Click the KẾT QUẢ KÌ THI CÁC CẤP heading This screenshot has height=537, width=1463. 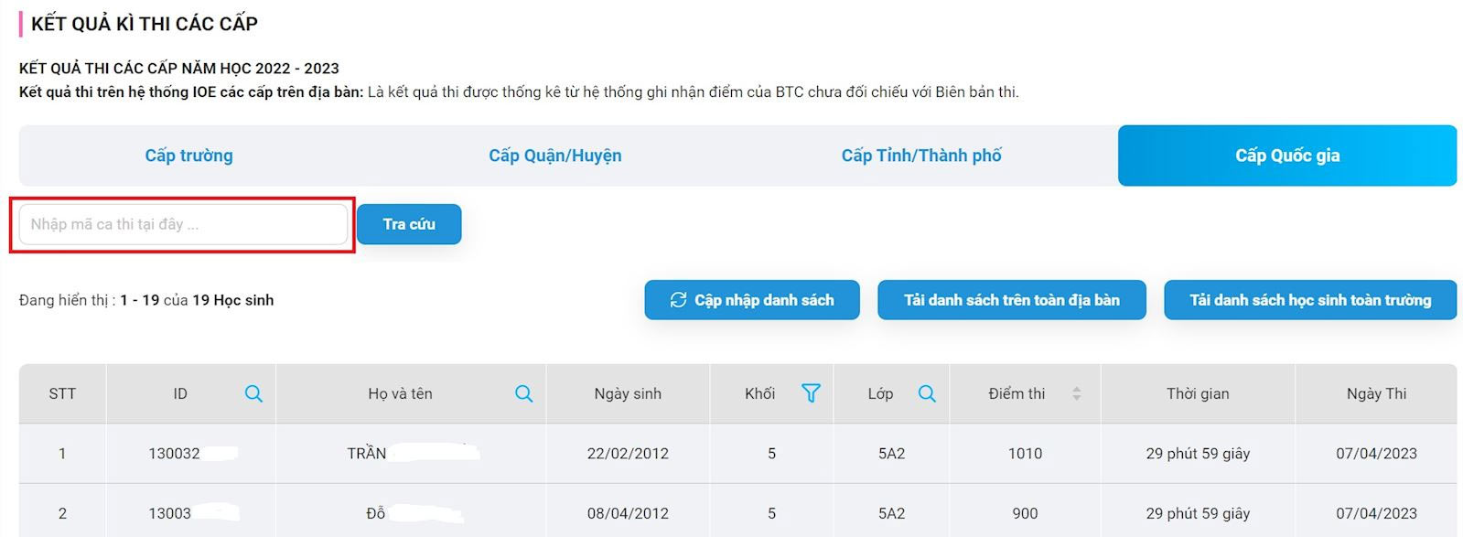click(x=145, y=24)
